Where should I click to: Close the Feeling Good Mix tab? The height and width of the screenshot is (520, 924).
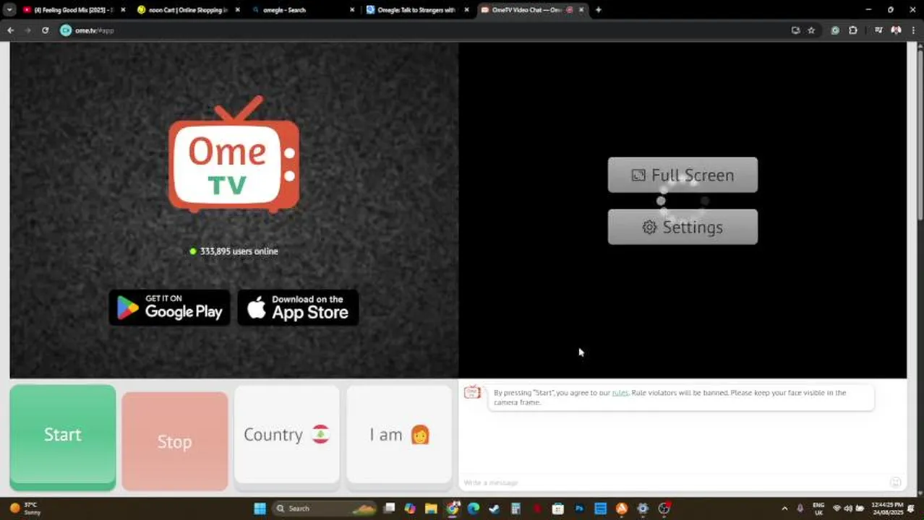click(122, 10)
